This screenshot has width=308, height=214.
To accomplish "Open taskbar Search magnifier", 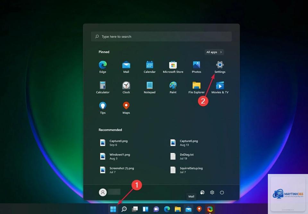I will pyautogui.click(x=124, y=209).
